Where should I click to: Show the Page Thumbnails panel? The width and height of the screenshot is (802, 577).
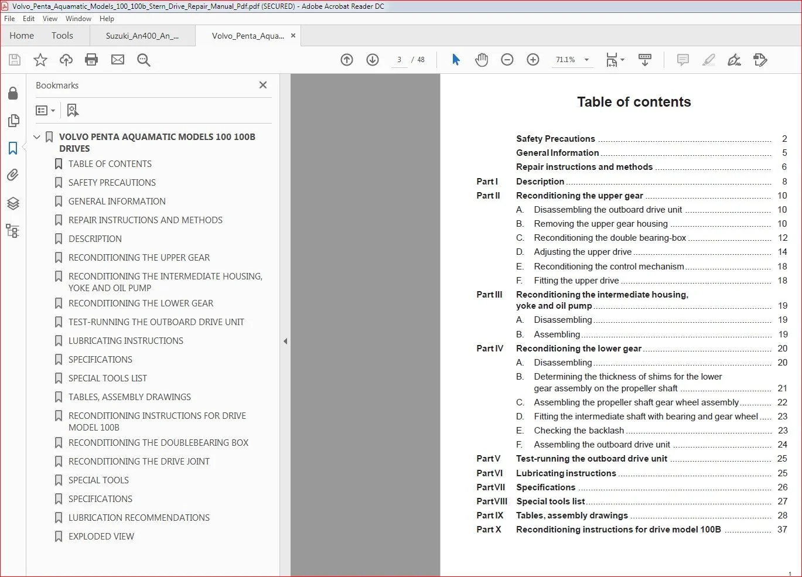13,121
